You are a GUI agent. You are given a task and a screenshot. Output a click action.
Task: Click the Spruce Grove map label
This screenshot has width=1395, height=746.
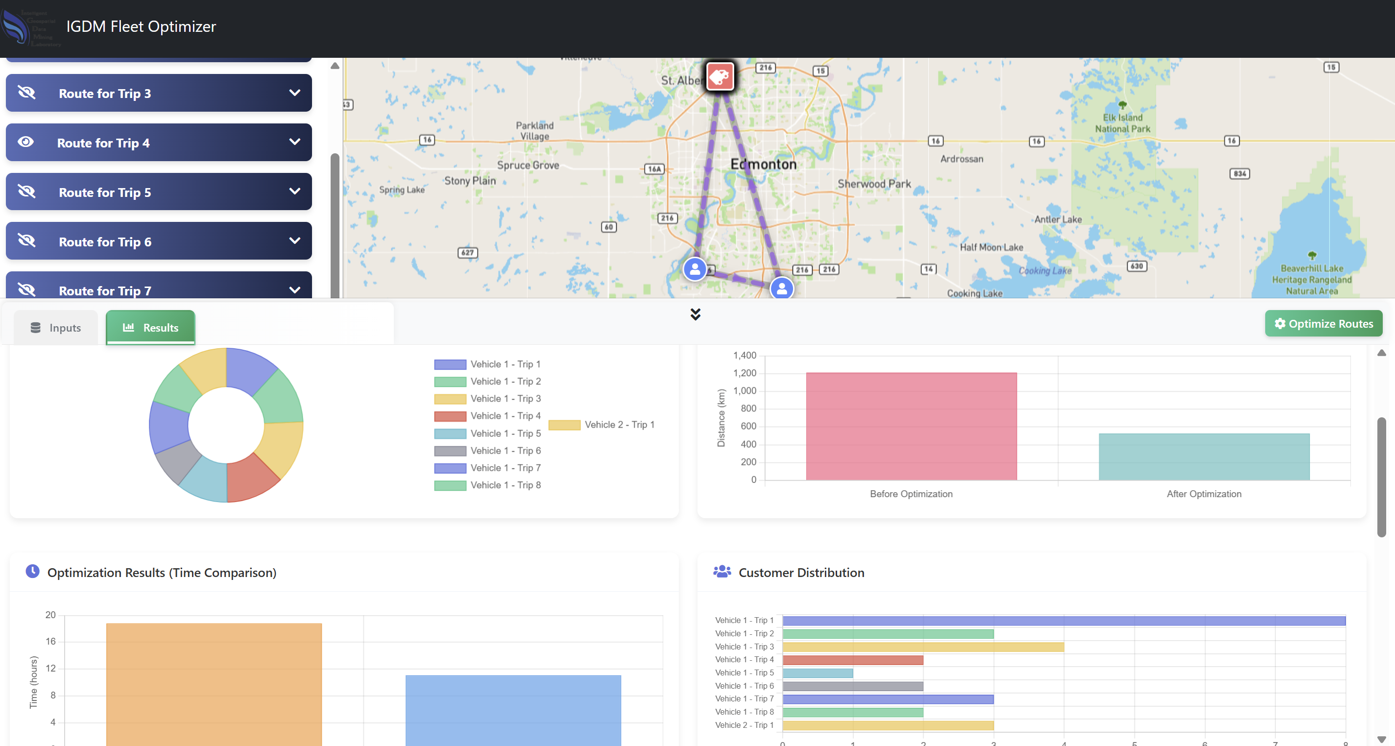coord(528,165)
